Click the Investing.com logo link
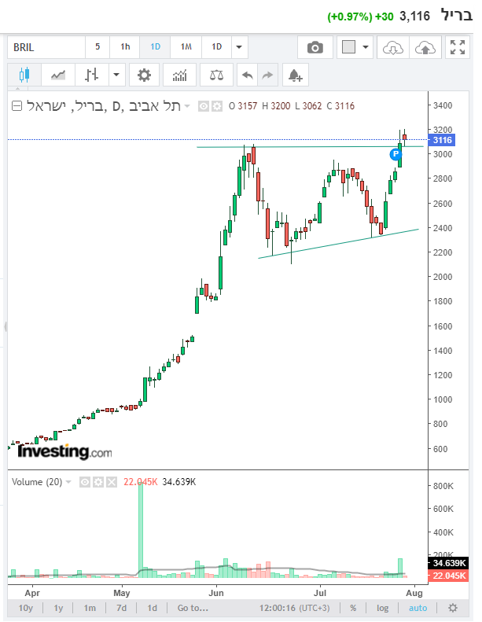482x622 pixels. coord(64,451)
